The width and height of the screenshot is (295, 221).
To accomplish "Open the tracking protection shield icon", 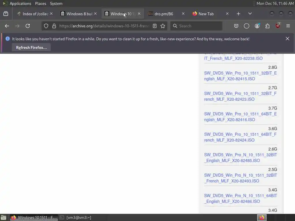I will (46, 26).
